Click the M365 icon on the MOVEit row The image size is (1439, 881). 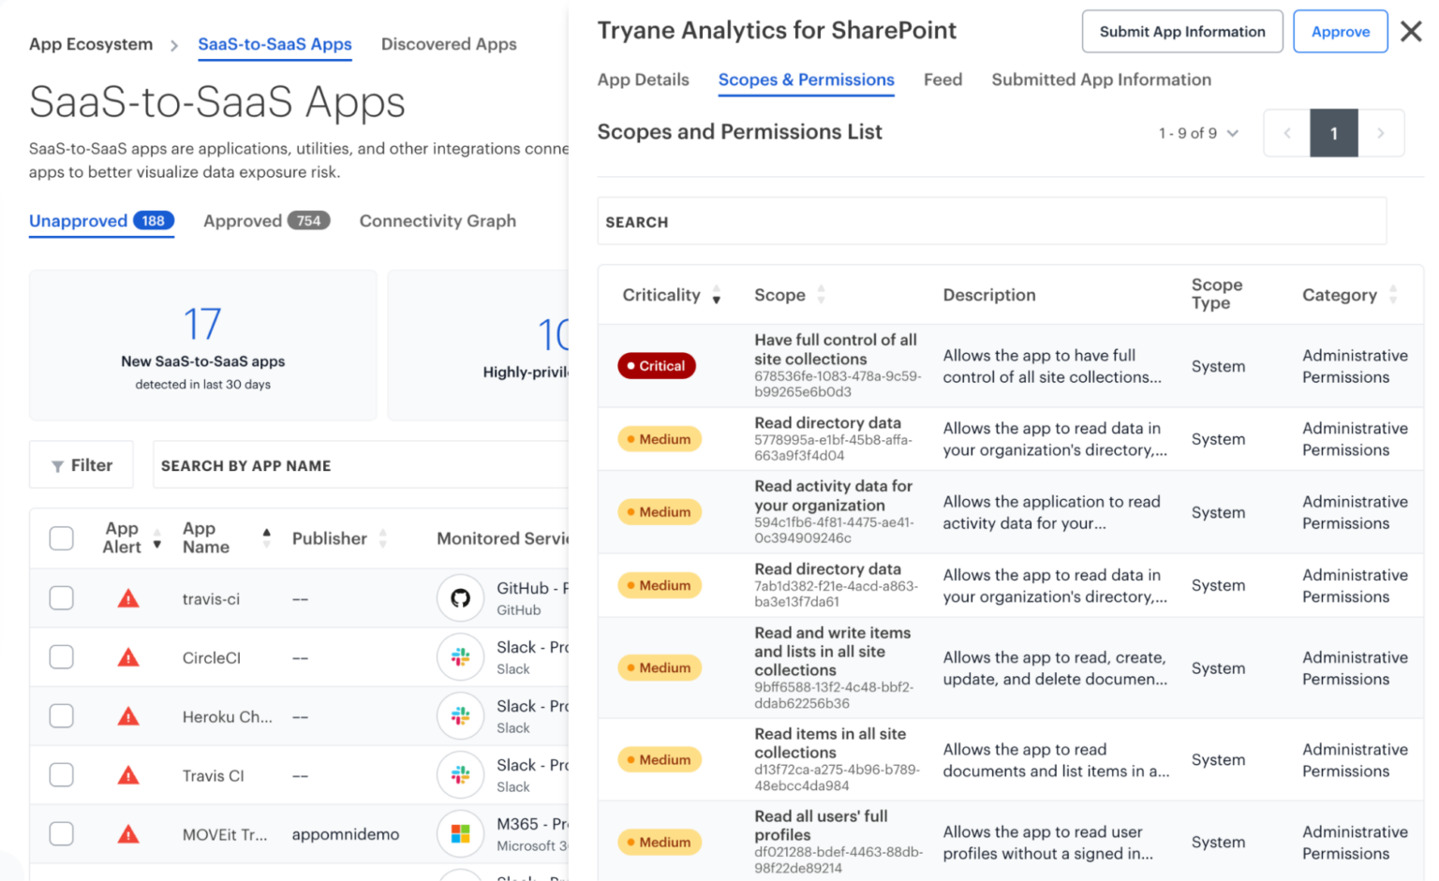460,833
